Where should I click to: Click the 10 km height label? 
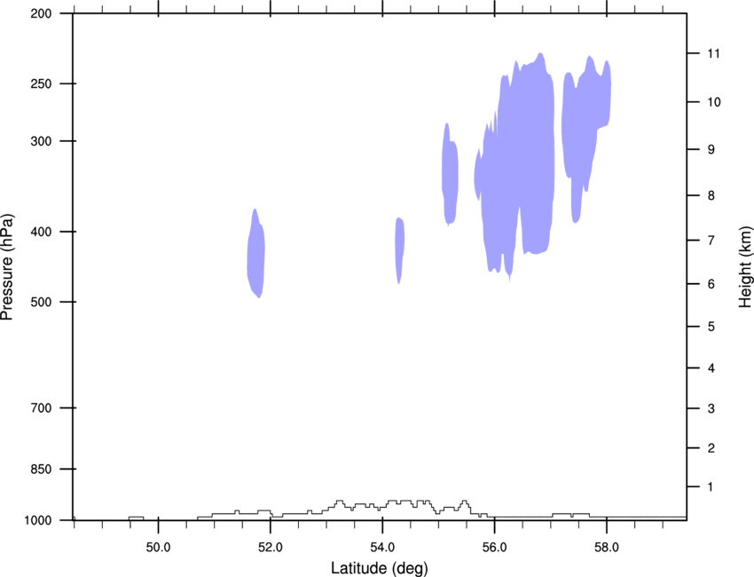pyautogui.click(x=714, y=102)
